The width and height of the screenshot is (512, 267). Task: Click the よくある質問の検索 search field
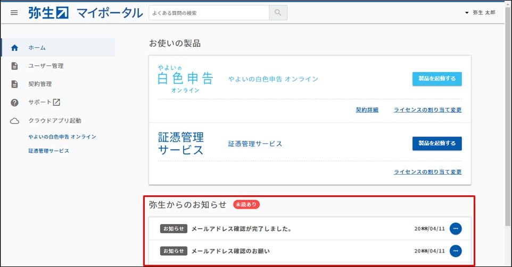(x=209, y=13)
